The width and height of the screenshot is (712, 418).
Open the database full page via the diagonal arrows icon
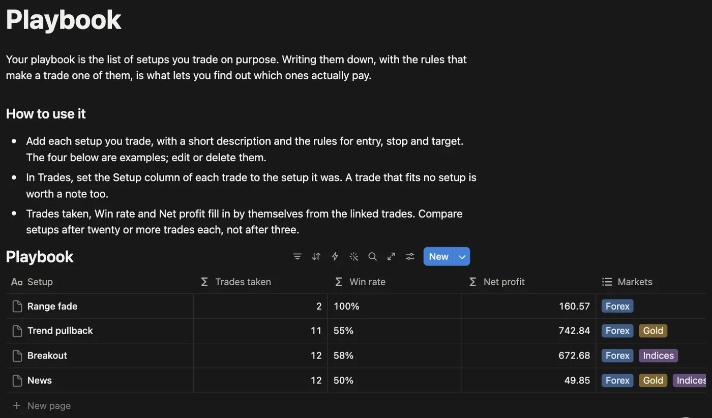tap(391, 256)
